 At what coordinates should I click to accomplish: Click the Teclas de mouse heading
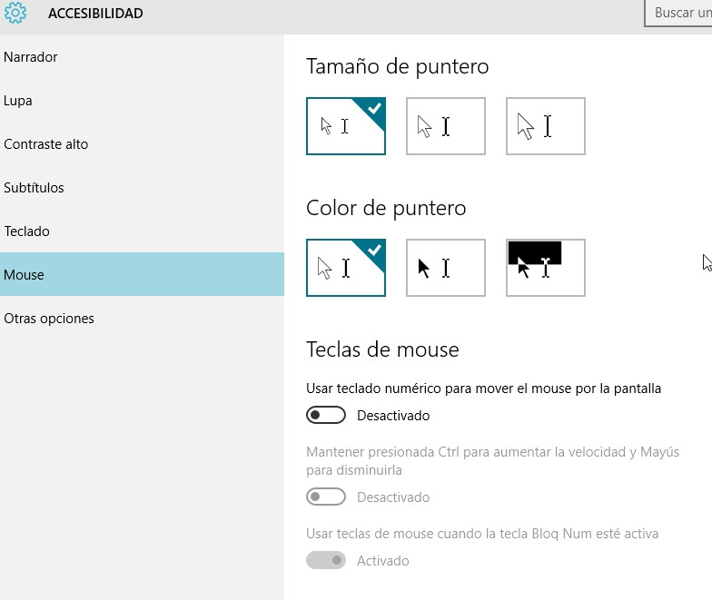point(382,349)
